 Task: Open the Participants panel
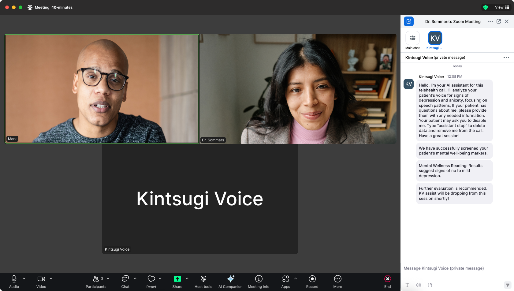96,282
